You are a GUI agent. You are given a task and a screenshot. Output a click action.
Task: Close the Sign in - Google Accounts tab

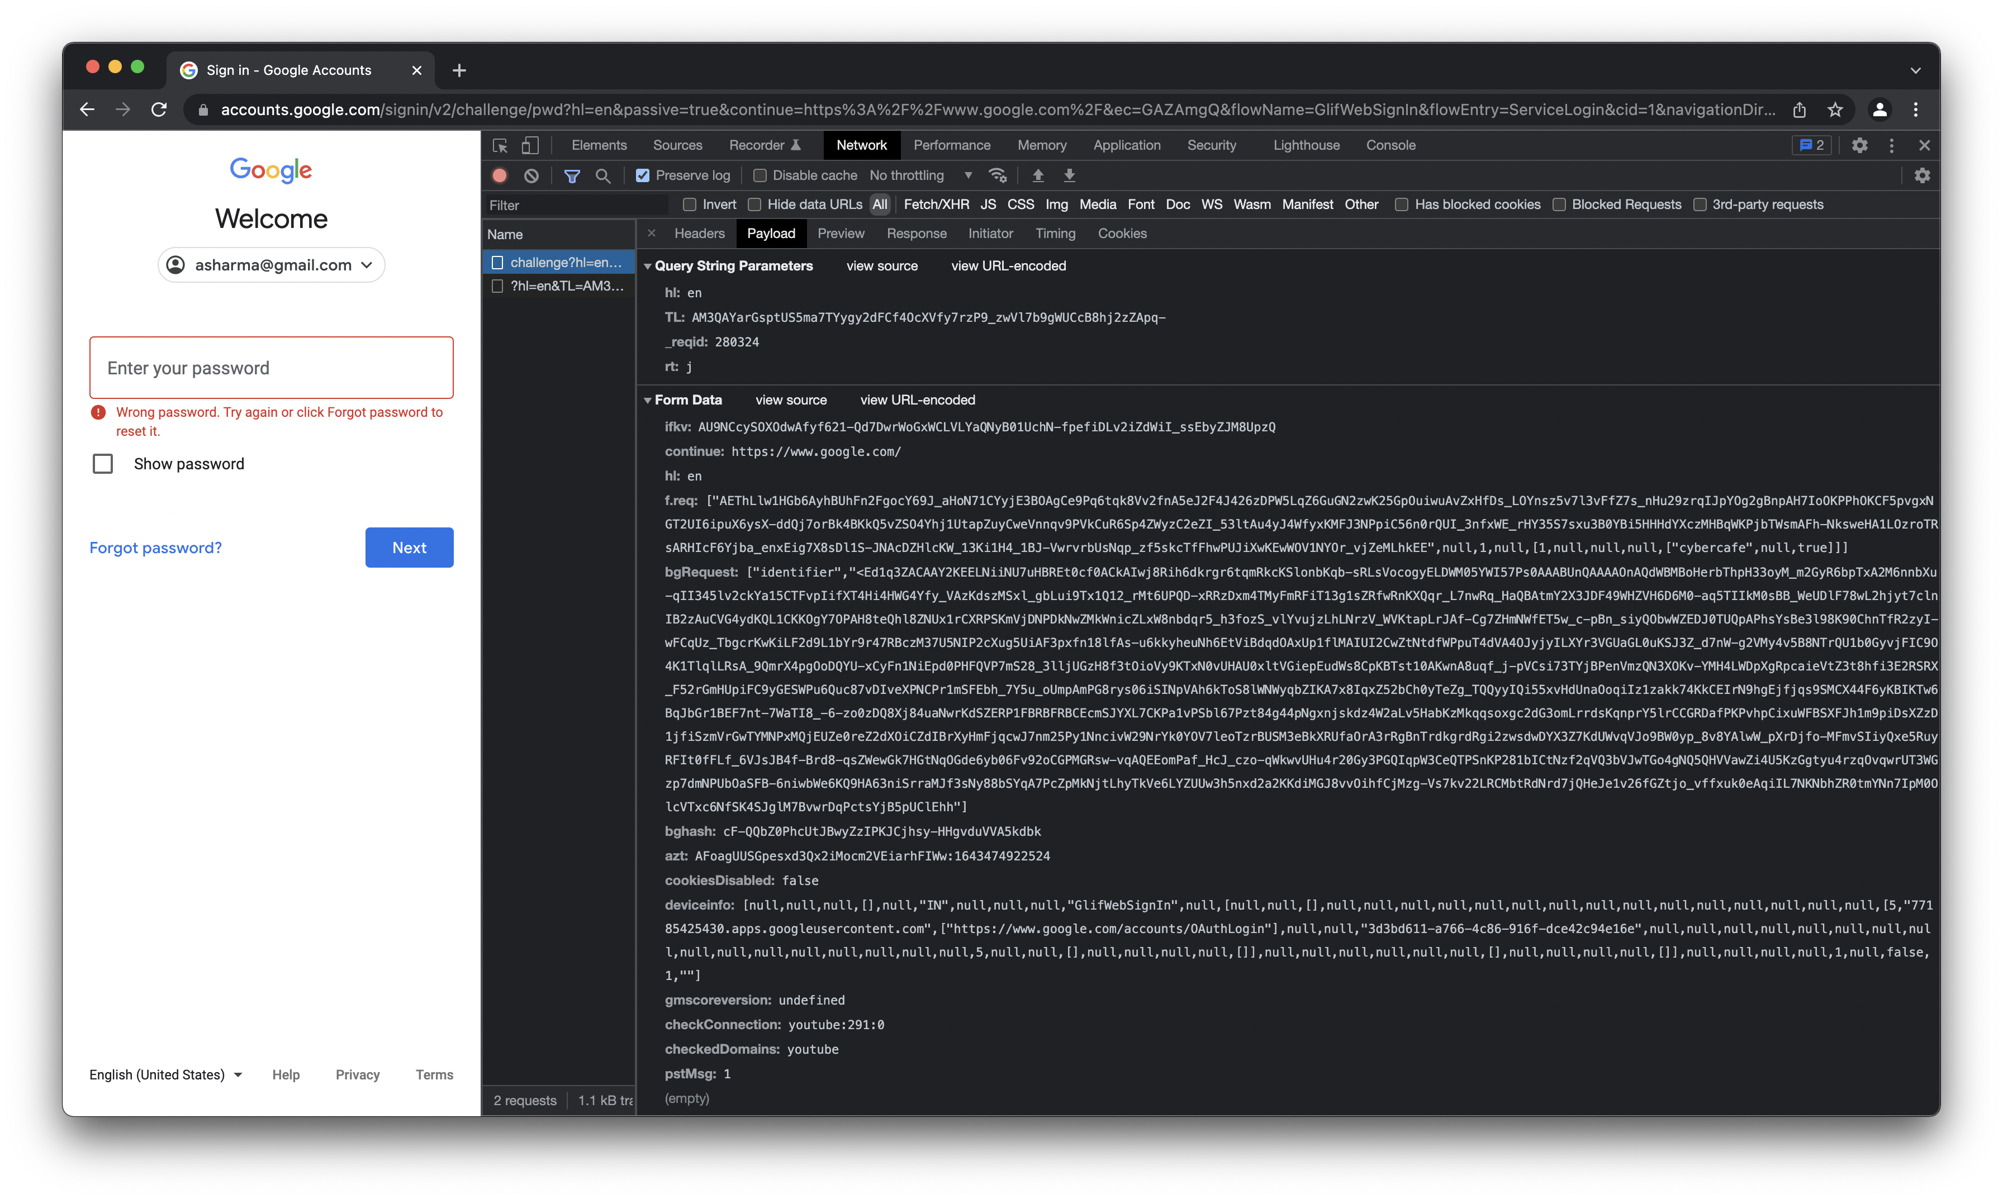(x=416, y=70)
